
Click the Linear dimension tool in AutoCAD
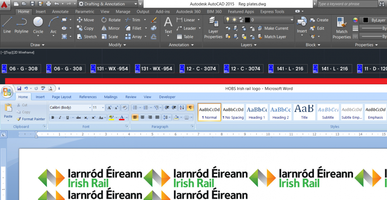(186, 20)
